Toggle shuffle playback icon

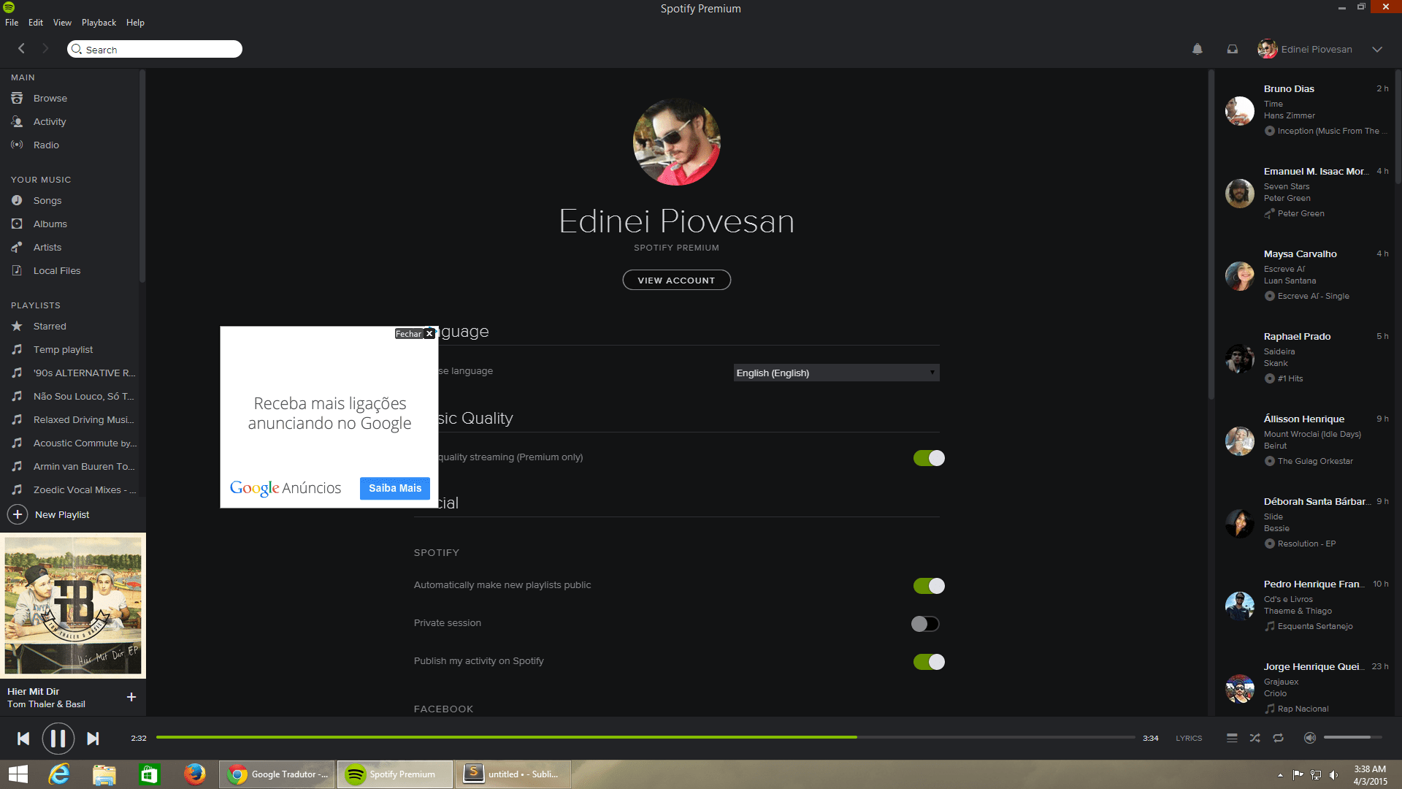click(x=1254, y=738)
